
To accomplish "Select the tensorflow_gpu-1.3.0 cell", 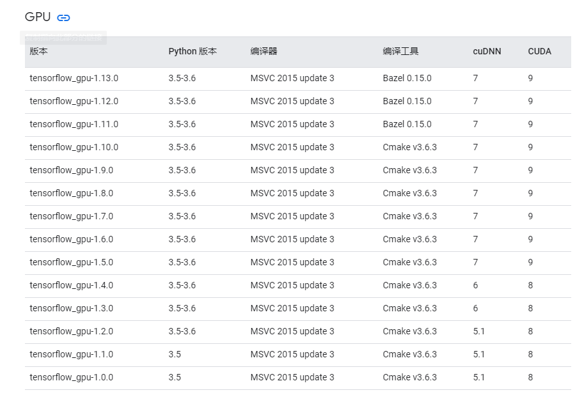I will point(72,309).
